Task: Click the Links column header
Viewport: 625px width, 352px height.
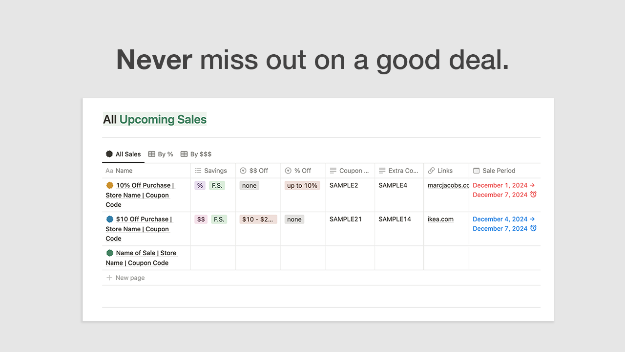Action: [446, 171]
